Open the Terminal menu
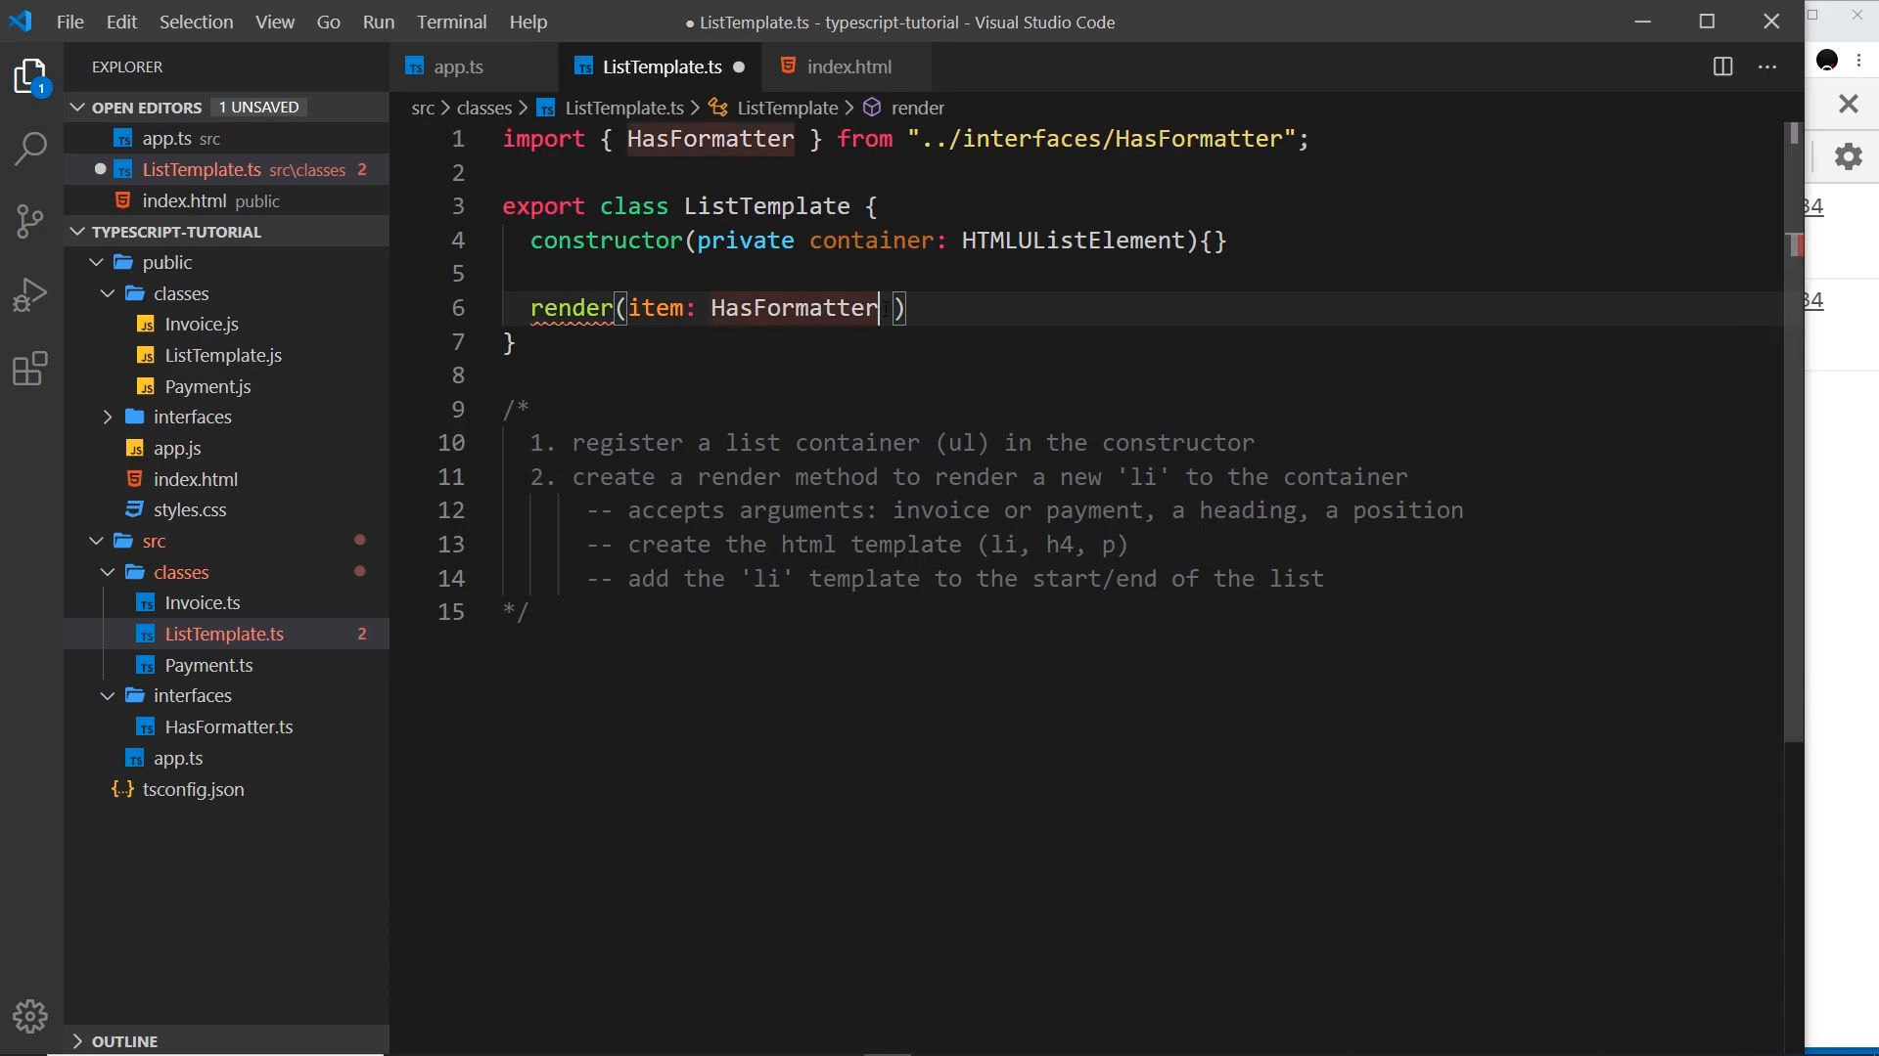1879x1056 pixels. coord(451,22)
